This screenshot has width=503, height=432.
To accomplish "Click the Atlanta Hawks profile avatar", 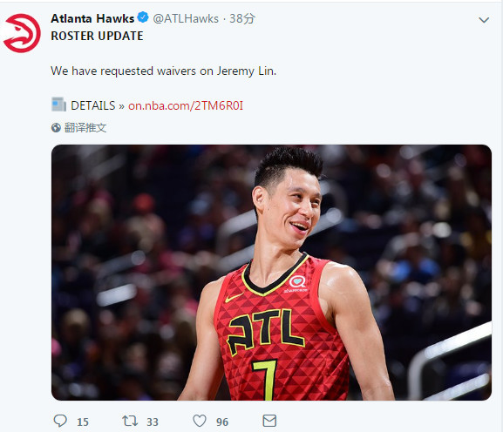I will pos(21,33).
